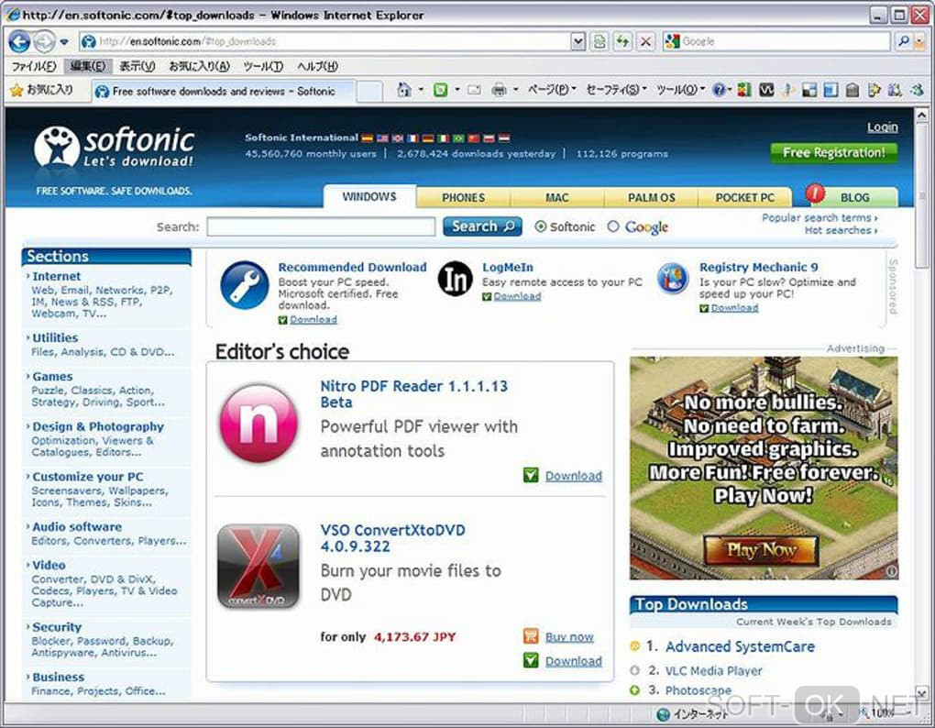Click the compatibility view icon
The image size is (935, 728).
tap(599, 41)
